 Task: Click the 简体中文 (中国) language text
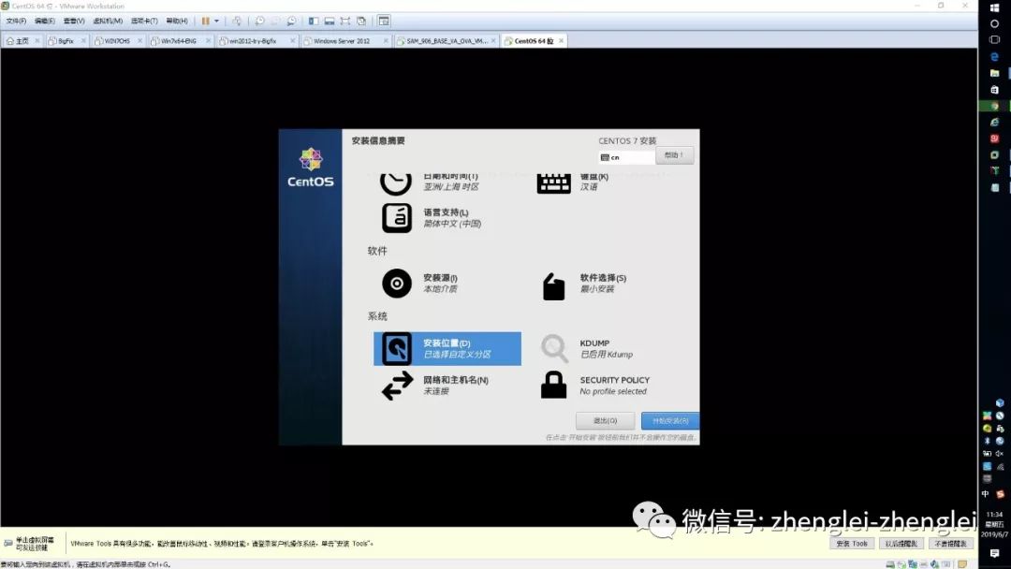tap(452, 224)
